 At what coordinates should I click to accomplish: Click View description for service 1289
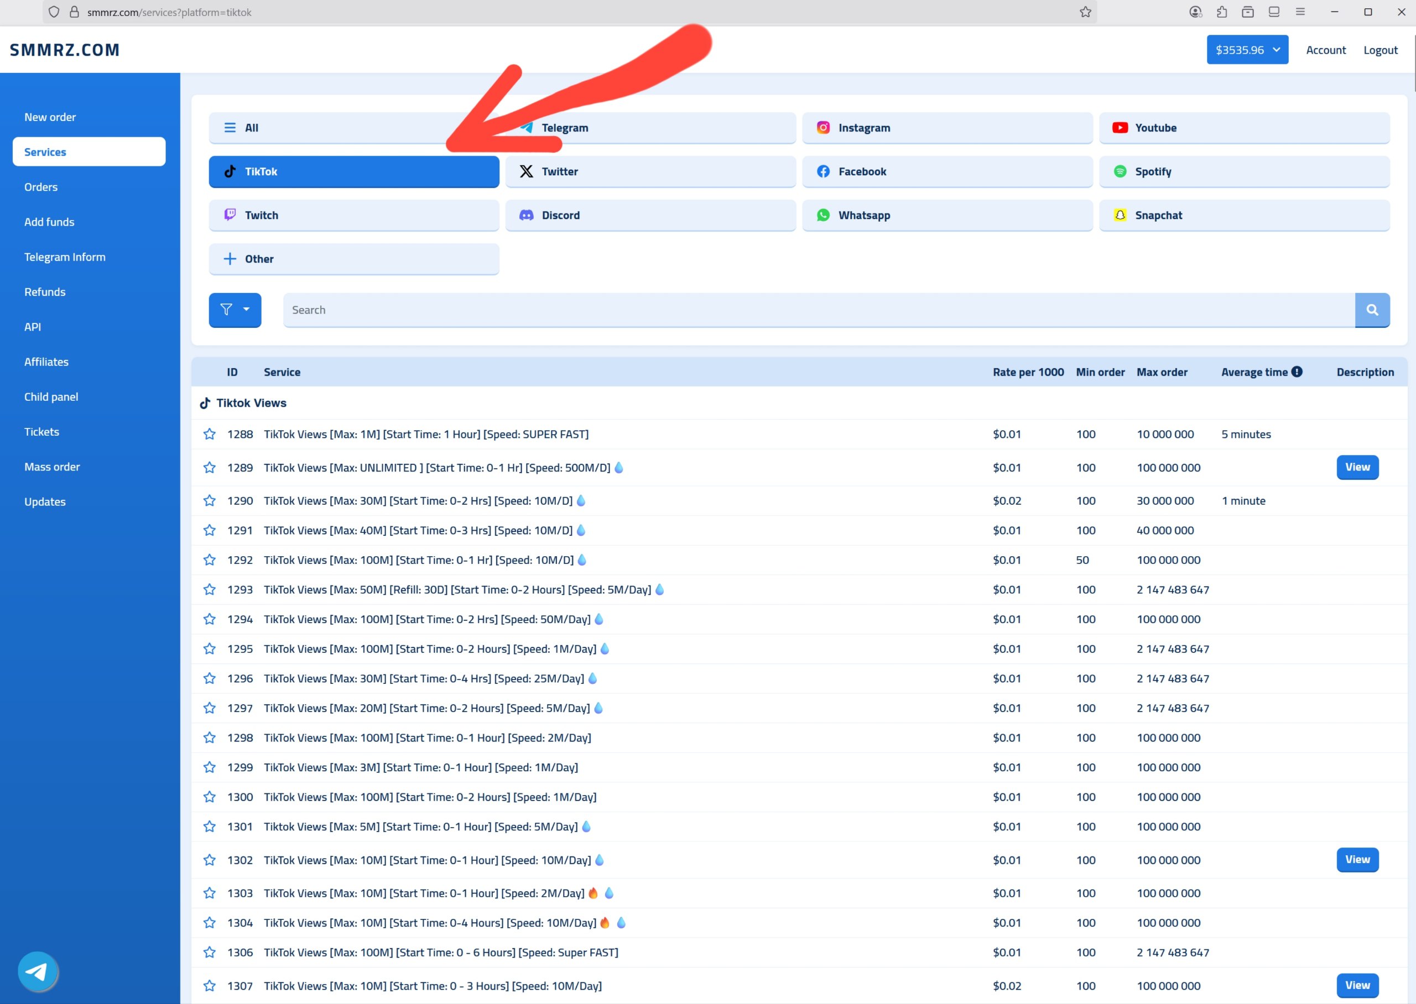[x=1357, y=467]
